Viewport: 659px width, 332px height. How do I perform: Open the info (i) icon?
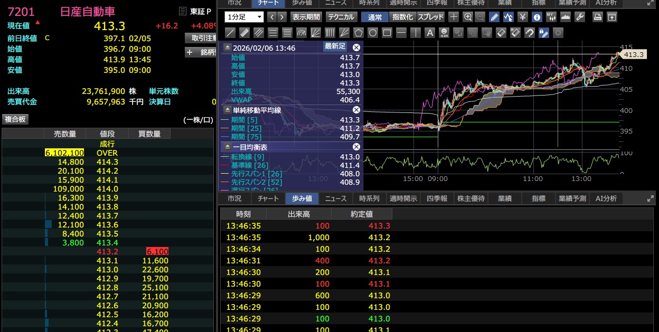click(537, 17)
